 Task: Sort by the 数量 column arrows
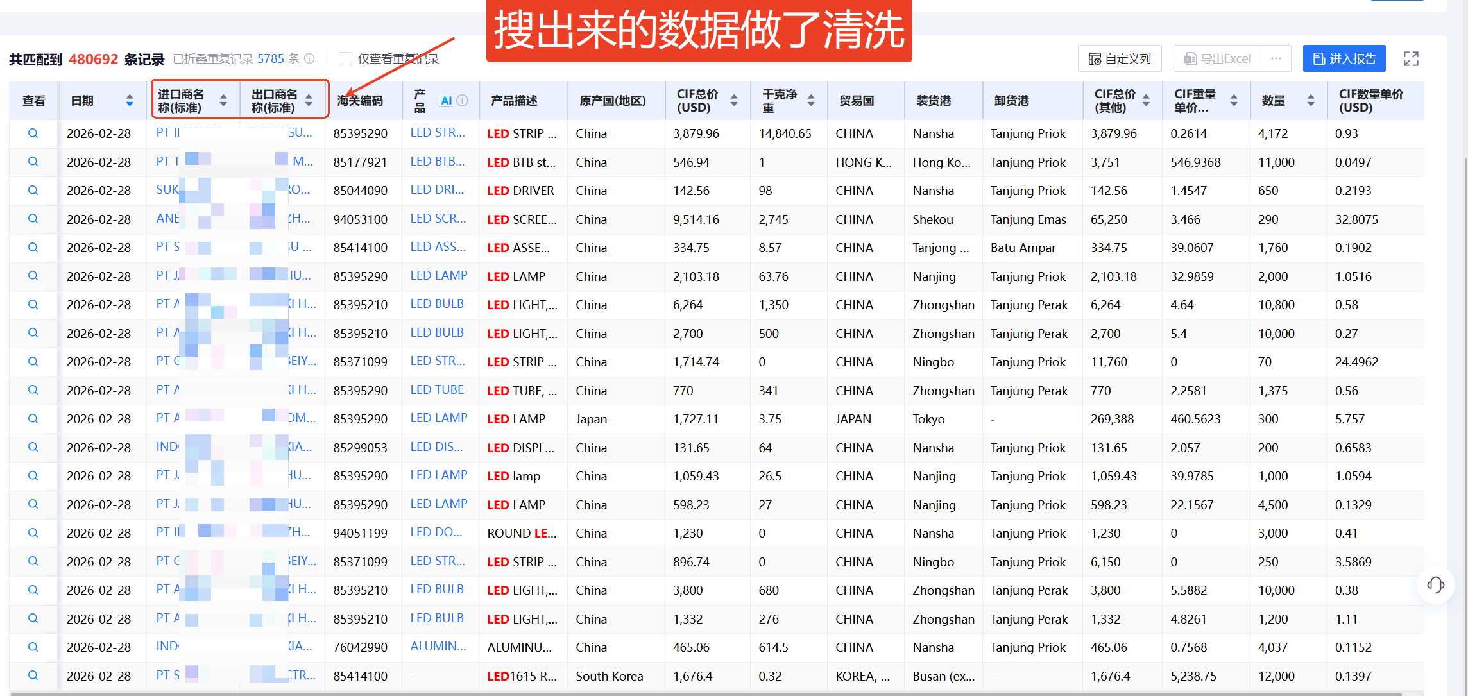1310,101
